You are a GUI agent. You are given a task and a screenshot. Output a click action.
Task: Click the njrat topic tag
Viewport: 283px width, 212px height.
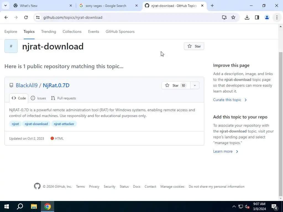(x=15, y=124)
